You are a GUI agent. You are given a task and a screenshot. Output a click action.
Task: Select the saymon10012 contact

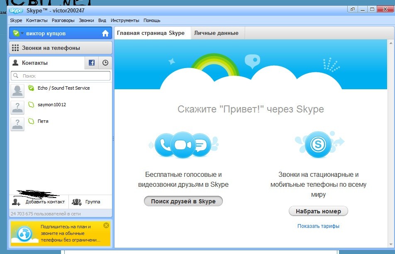point(61,107)
